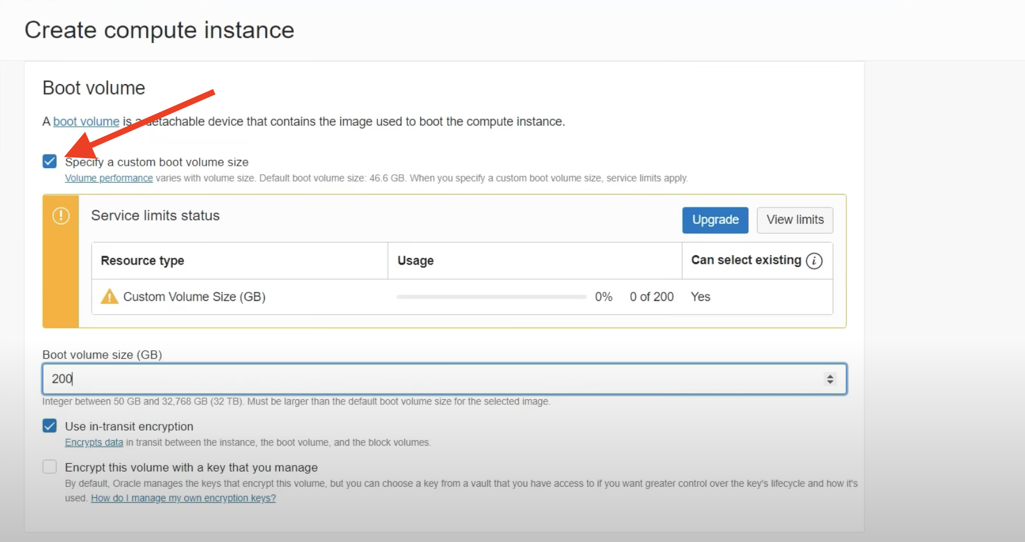Click the Upgrade button
Image resolution: width=1025 pixels, height=542 pixels.
click(x=715, y=220)
